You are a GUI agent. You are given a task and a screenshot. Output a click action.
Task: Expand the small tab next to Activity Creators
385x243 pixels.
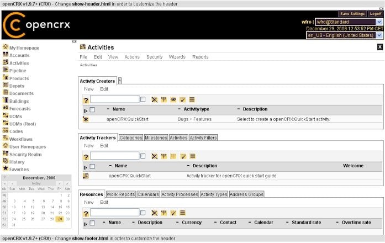119,81
